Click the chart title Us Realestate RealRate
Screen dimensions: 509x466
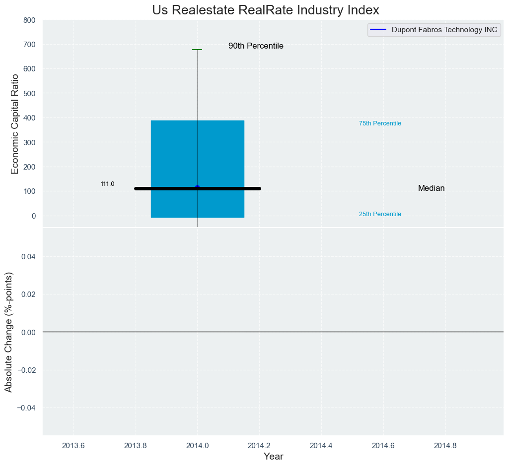tap(266, 10)
